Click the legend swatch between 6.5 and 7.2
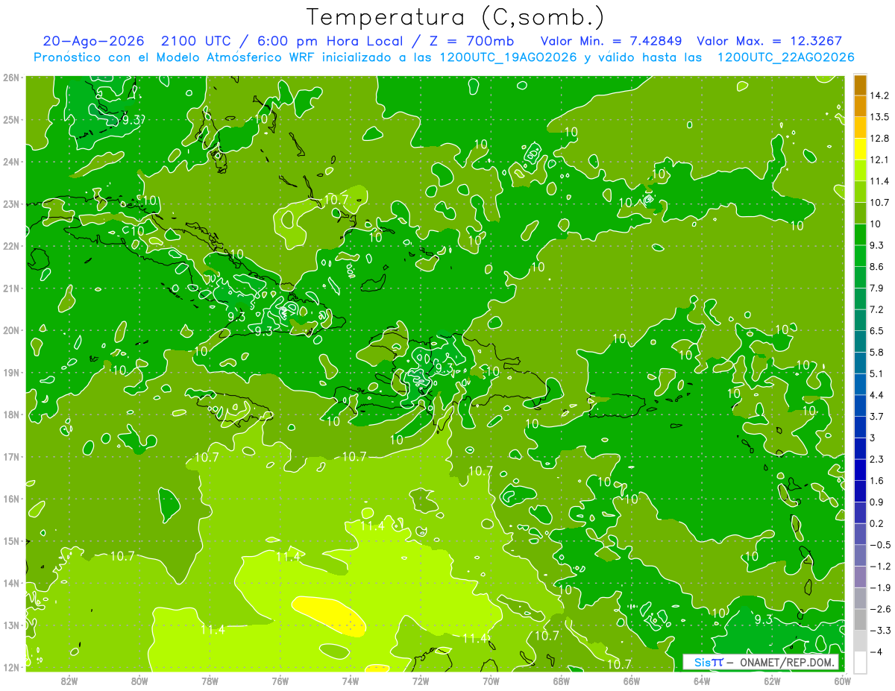 [x=860, y=320]
